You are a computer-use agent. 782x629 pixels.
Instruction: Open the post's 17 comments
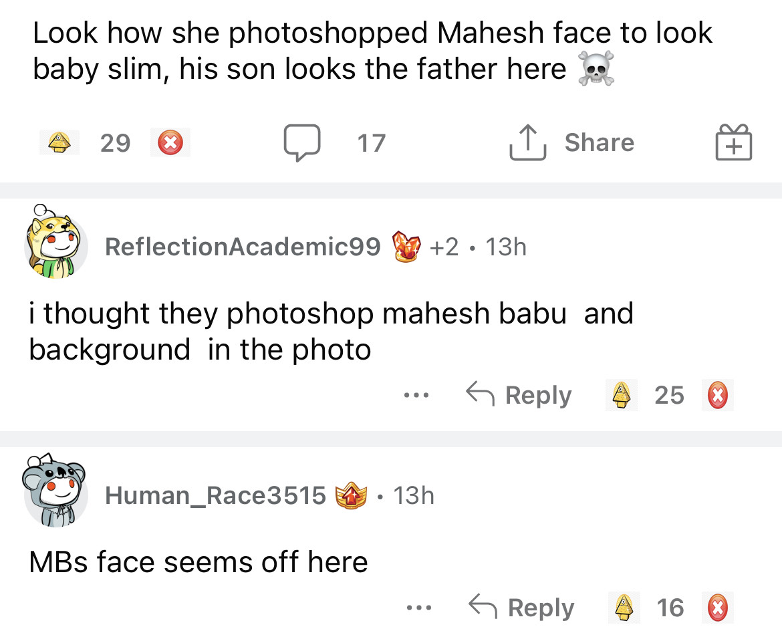point(335,143)
